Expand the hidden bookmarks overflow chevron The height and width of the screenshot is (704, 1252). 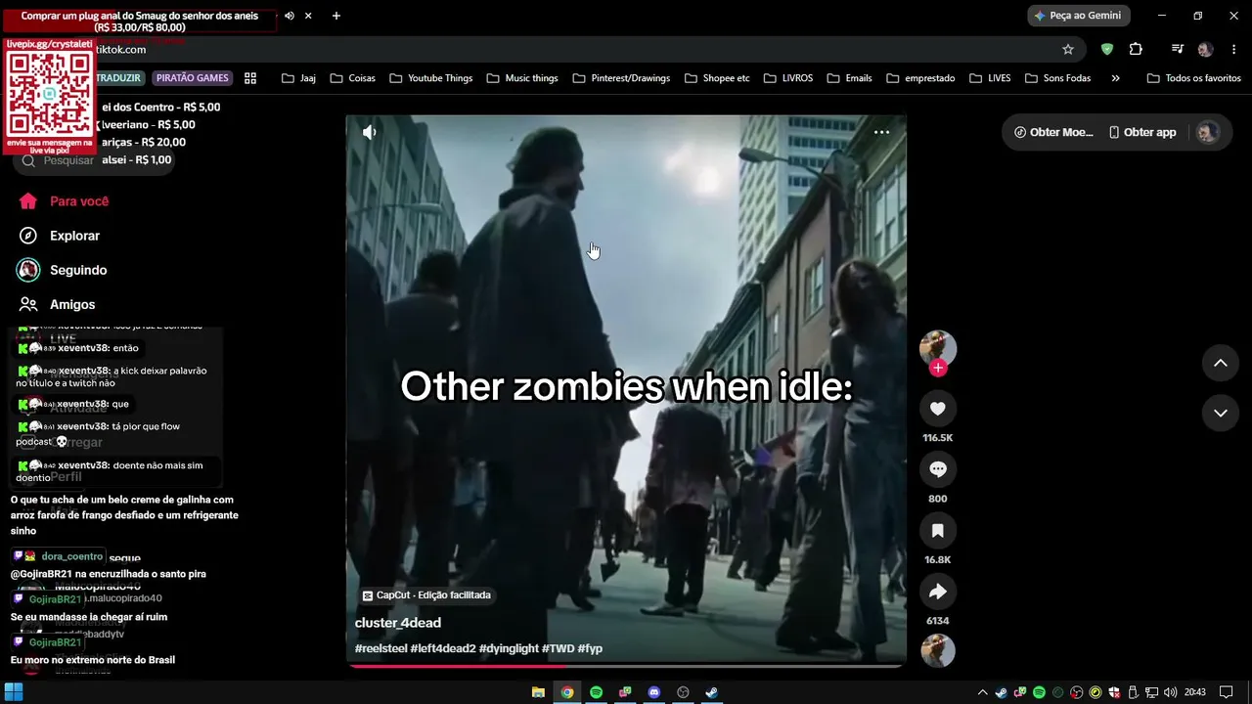tap(1116, 78)
